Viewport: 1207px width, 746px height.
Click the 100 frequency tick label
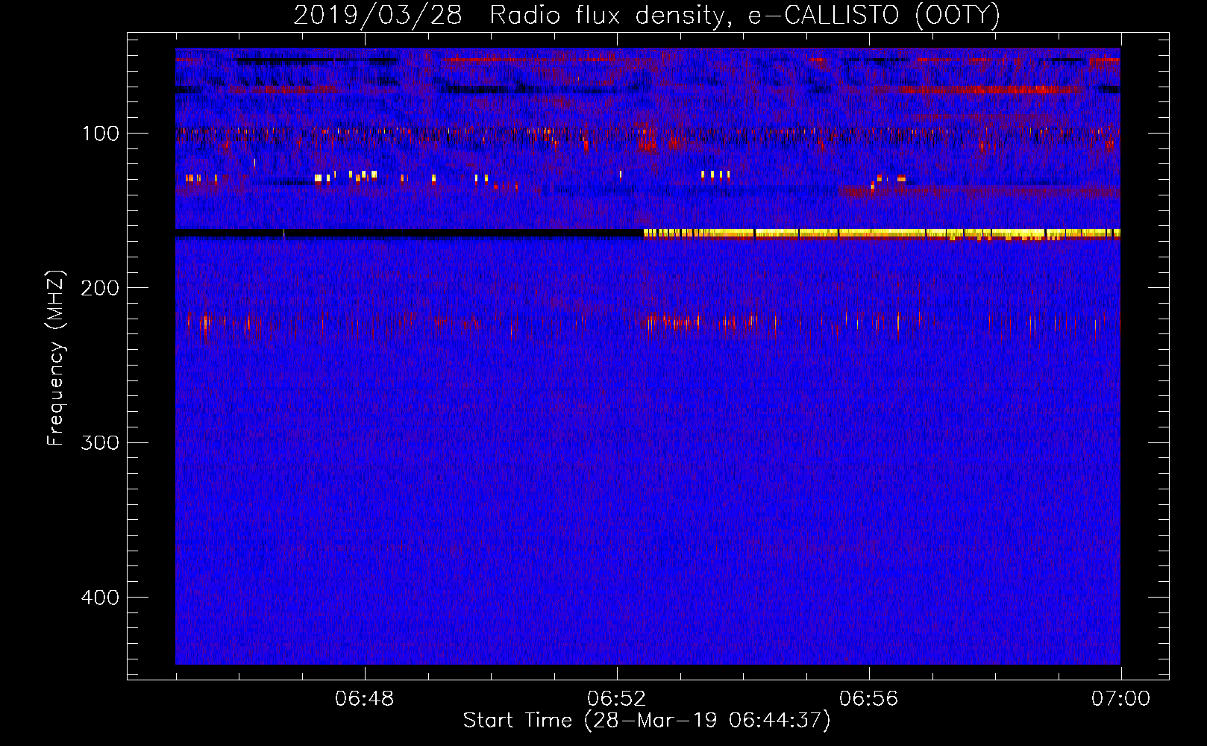click(101, 134)
